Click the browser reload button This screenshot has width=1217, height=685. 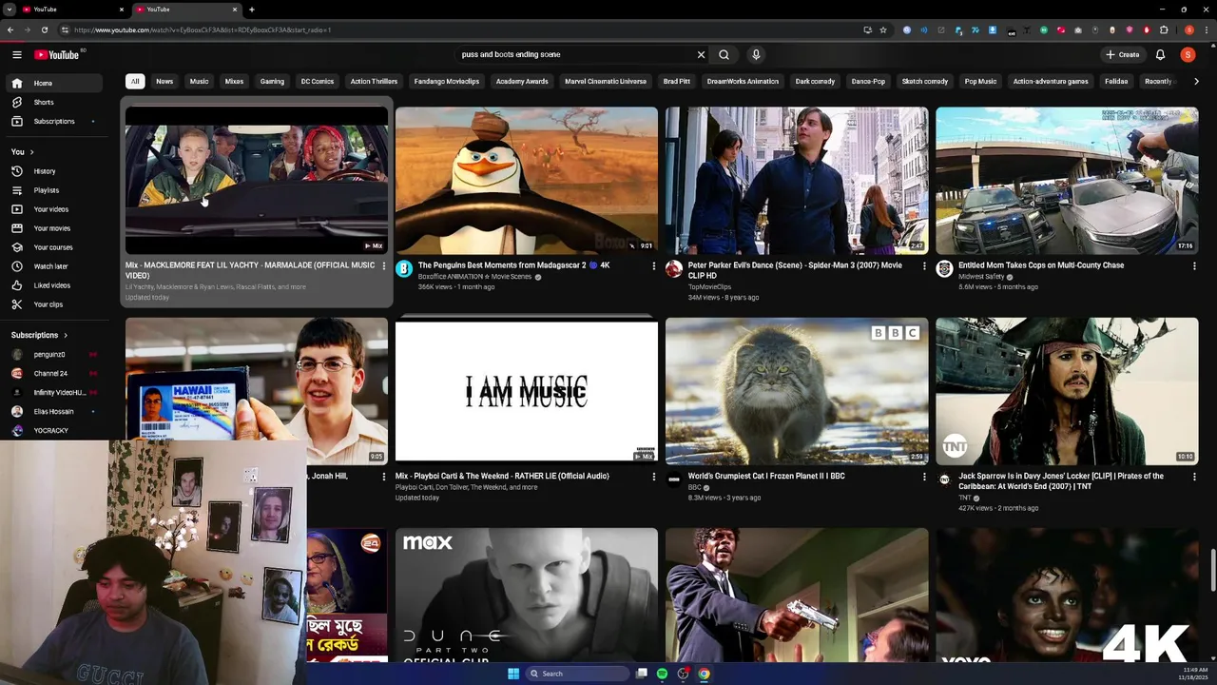(44, 29)
